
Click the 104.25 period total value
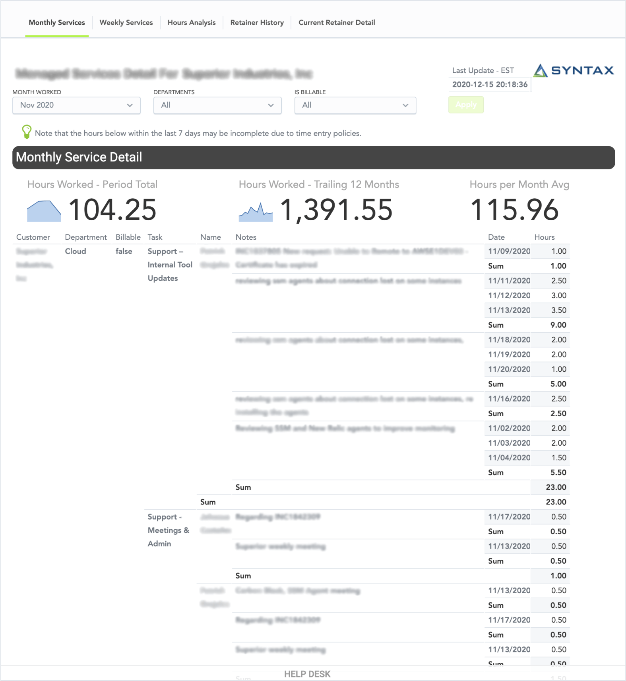(x=112, y=210)
